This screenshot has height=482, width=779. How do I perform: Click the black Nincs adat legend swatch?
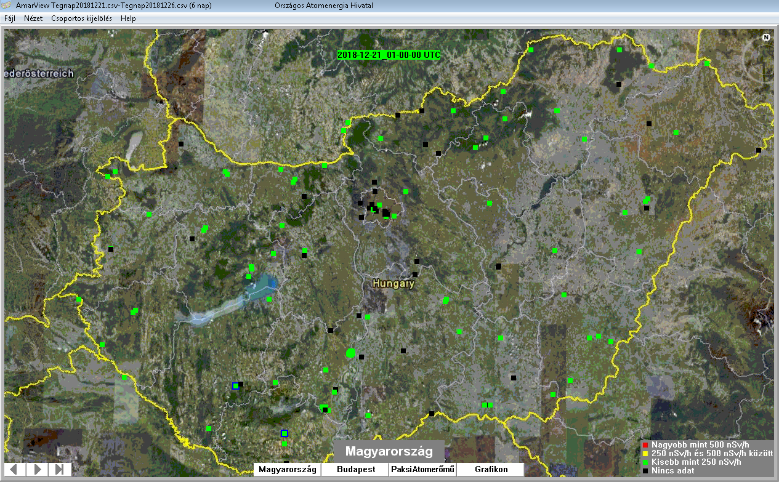[x=645, y=471]
